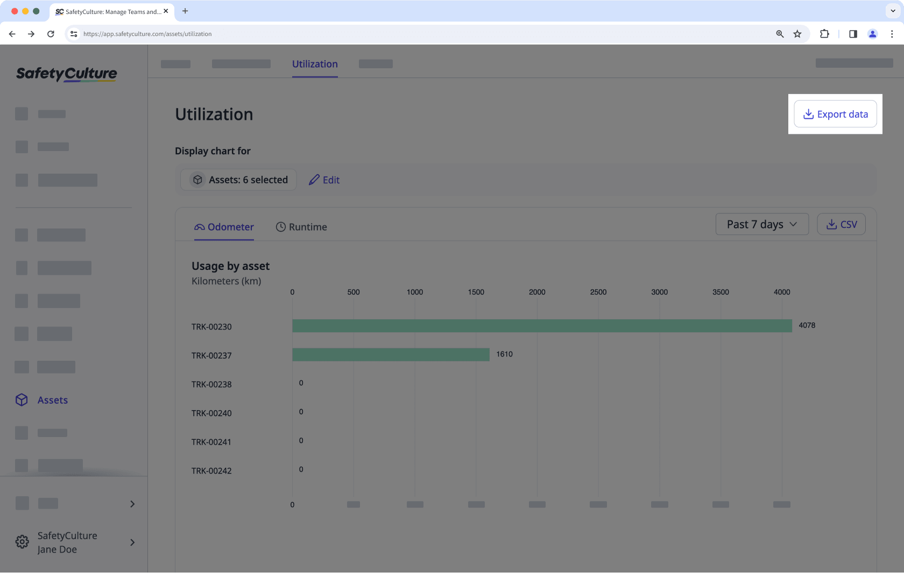Click the bookmark star in the address bar

pos(797,33)
